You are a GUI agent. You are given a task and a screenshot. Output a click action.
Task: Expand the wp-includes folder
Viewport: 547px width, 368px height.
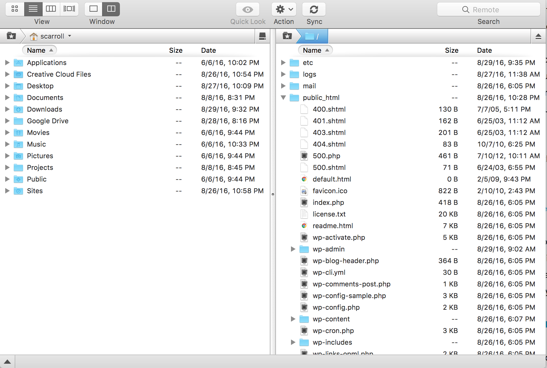click(x=293, y=342)
